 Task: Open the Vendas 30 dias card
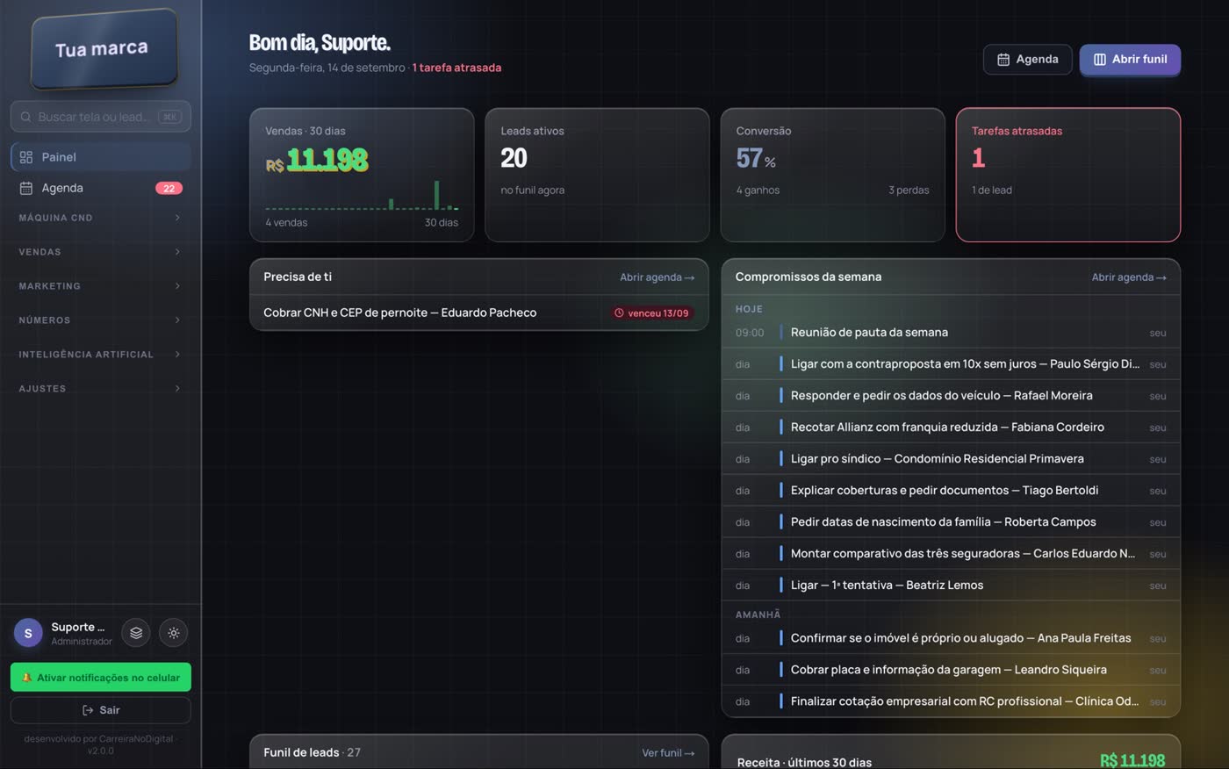(x=362, y=175)
